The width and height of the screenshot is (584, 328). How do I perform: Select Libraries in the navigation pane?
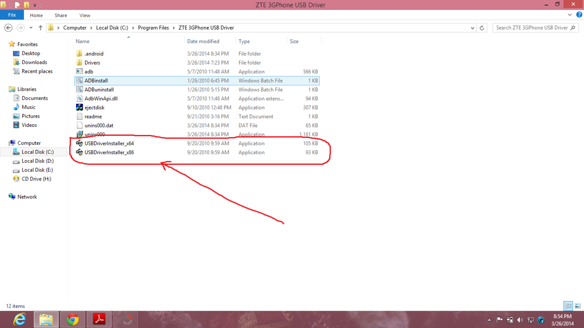27,89
